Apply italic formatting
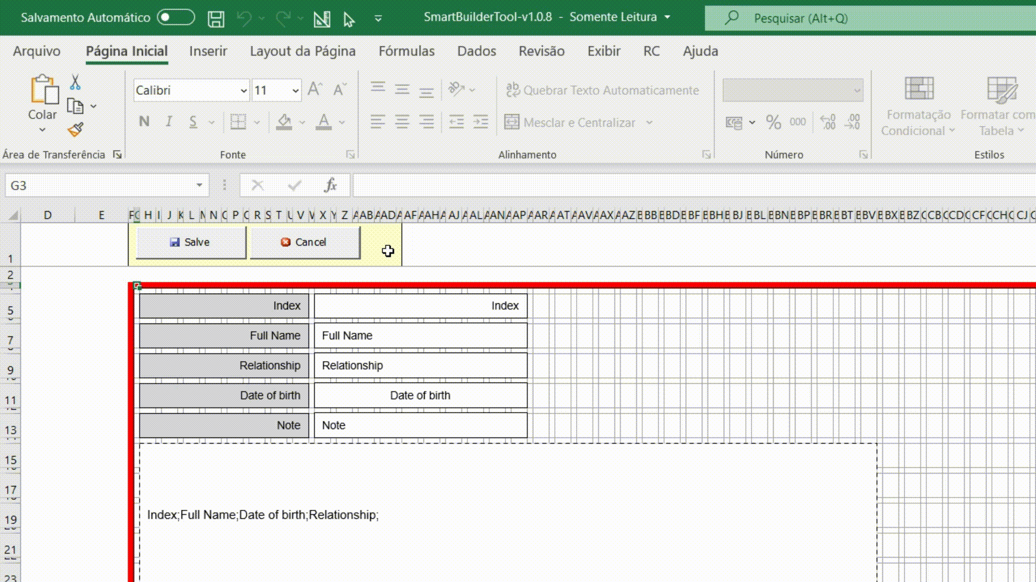This screenshot has height=582, width=1036. tap(168, 122)
